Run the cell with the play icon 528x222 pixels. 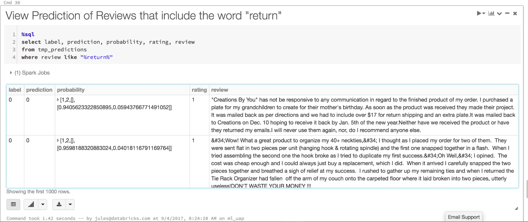point(479,13)
